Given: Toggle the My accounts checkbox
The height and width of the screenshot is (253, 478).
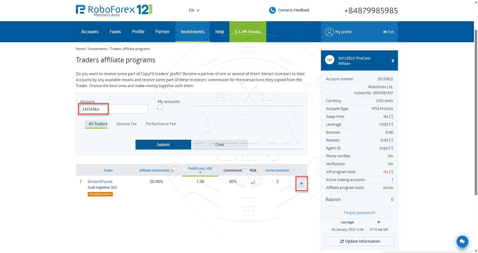Looking at the screenshot, I should [x=160, y=108].
